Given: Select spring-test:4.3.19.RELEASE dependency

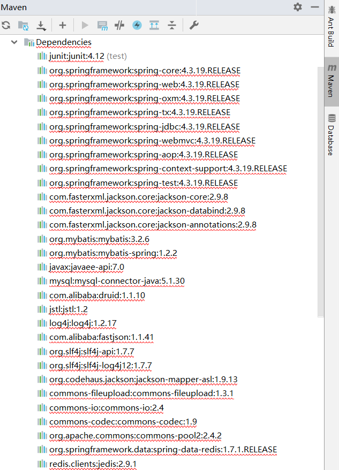Looking at the screenshot, I should [x=138, y=183].
